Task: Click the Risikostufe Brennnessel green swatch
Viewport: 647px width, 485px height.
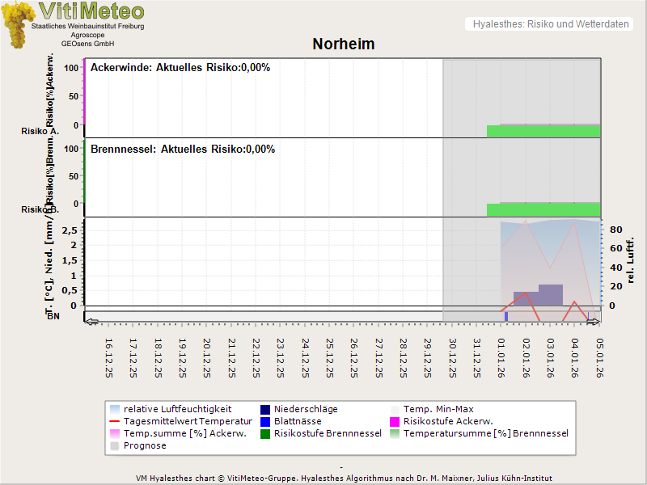Action: pos(265,433)
